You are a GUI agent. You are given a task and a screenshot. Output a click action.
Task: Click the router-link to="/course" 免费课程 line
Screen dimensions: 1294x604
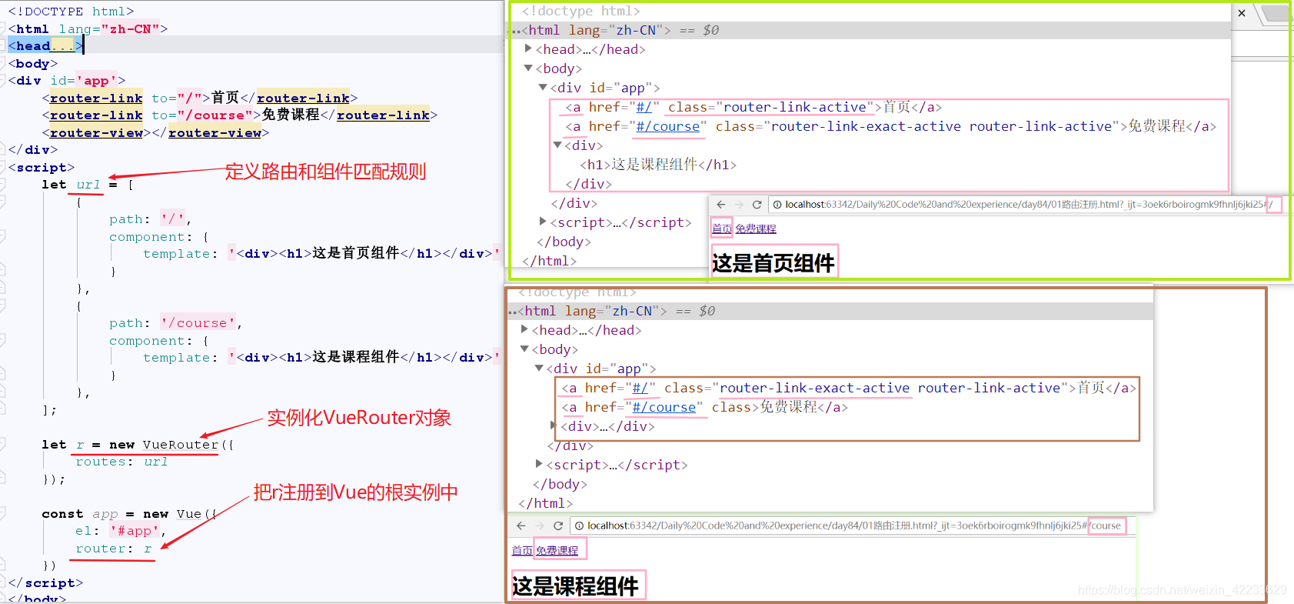(x=240, y=115)
